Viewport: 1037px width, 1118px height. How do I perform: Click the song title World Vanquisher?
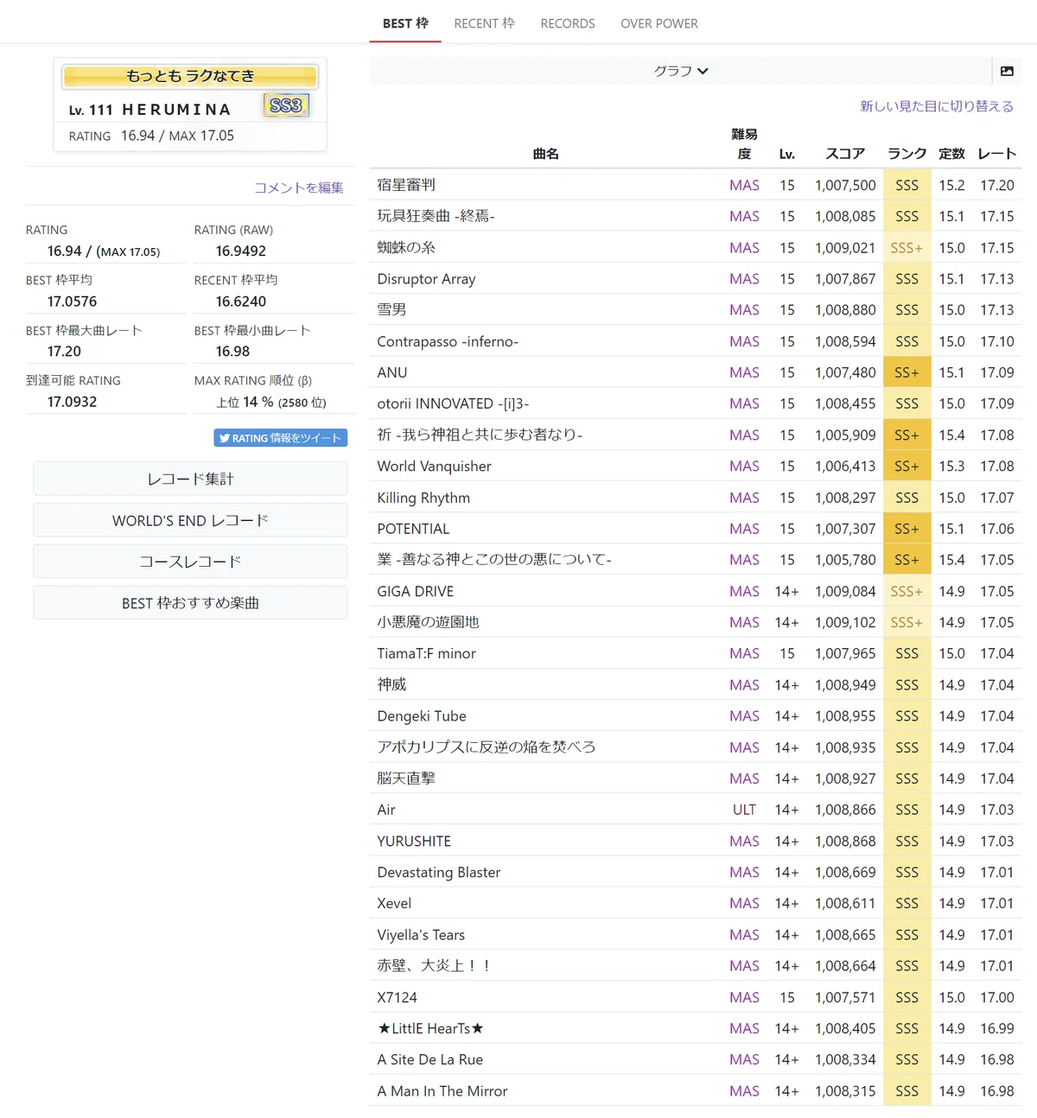434,467
